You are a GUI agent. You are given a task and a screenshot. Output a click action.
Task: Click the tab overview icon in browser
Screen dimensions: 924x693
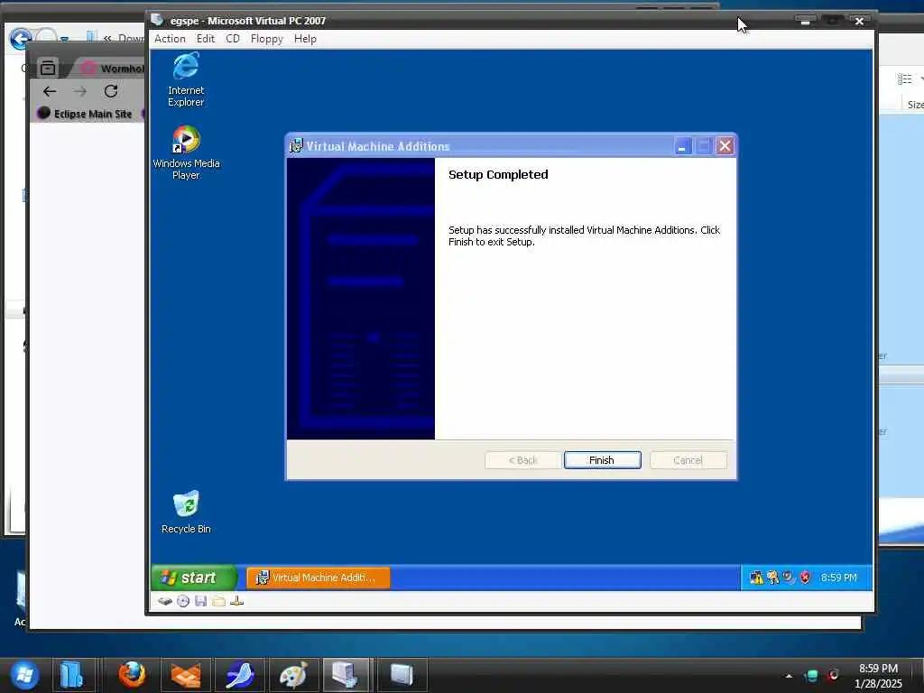point(48,68)
